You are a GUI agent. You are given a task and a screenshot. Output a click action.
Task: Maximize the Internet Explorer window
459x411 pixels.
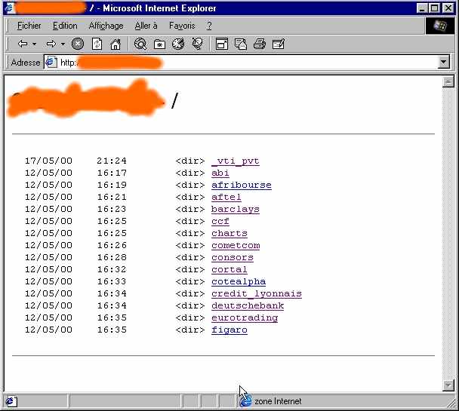pyautogui.click(x=434, y=8)
